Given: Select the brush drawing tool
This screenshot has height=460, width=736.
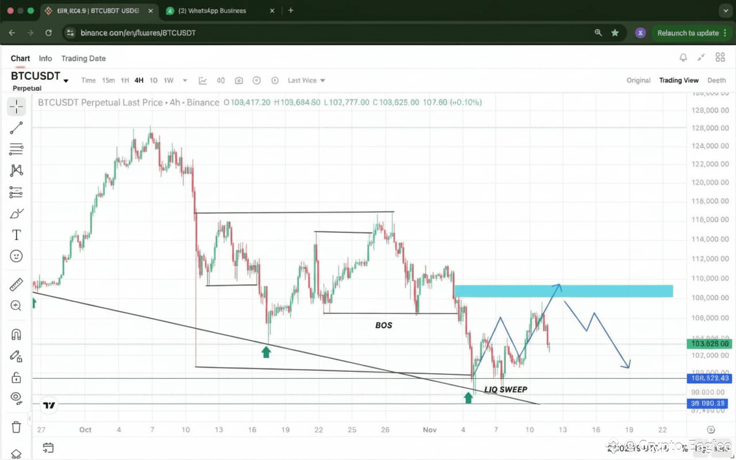Looking at the screenshot, I should 16,213.
